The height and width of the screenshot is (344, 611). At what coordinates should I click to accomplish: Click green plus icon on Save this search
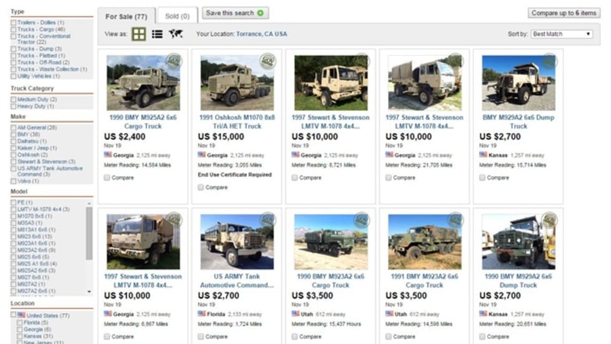(261, 13)
